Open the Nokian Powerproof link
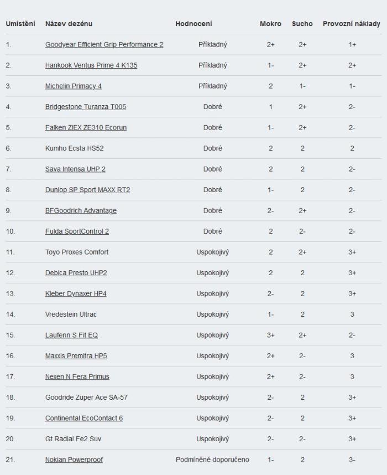 click(74, 459)
